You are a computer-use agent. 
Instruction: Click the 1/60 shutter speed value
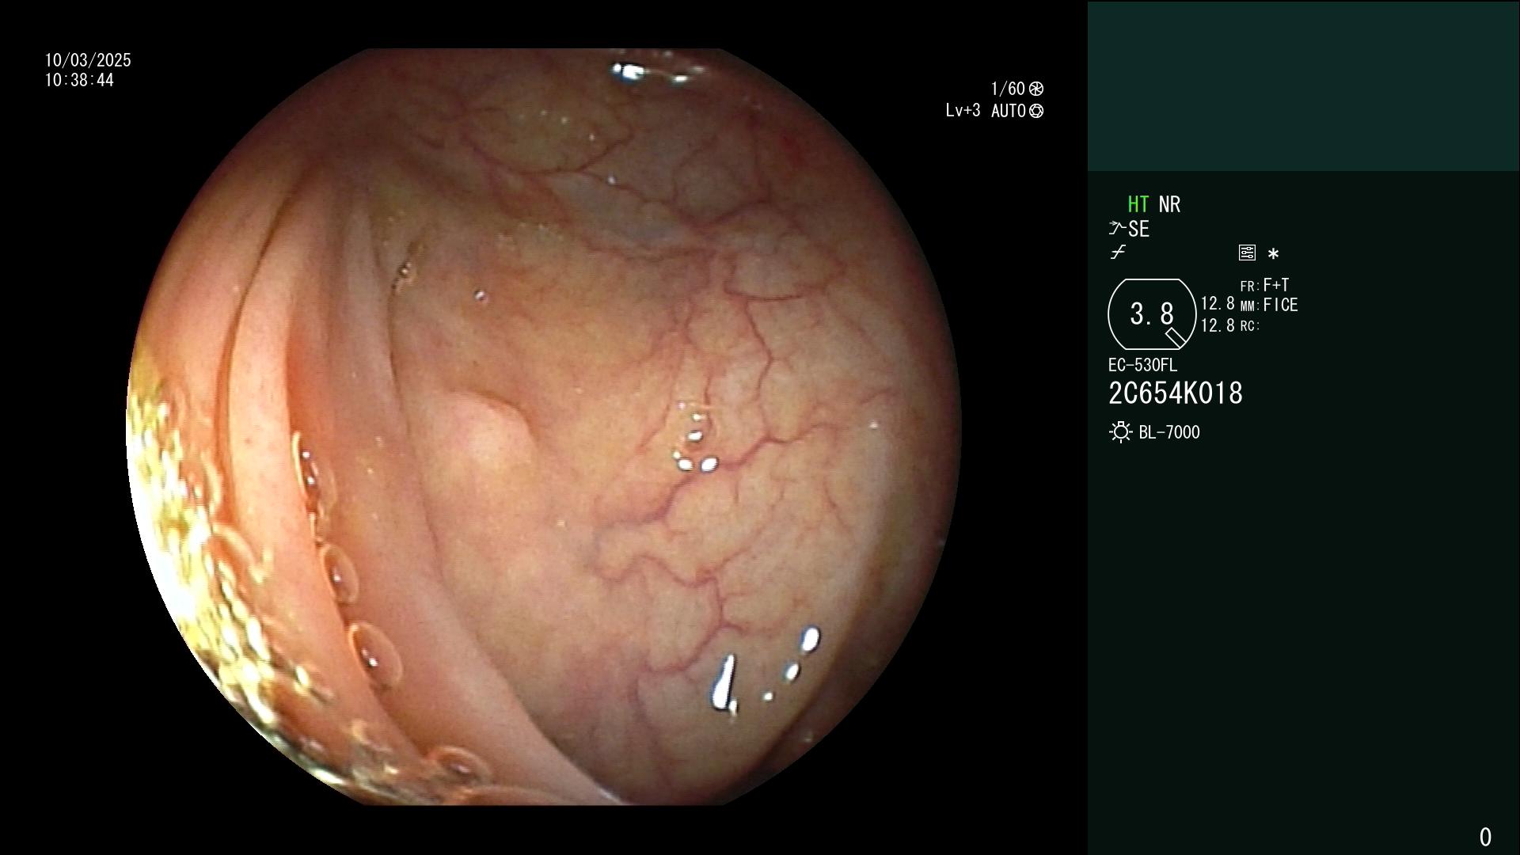click(x=1008, y=89)
